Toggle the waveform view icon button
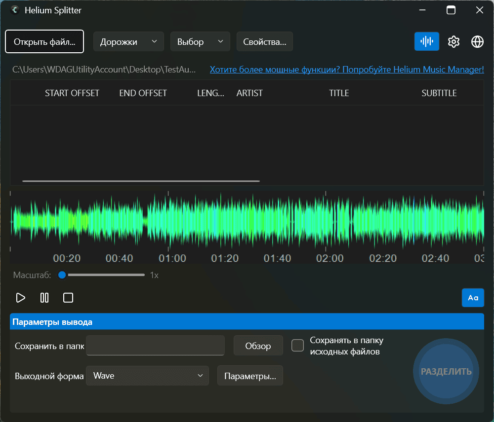 point(427,41)
